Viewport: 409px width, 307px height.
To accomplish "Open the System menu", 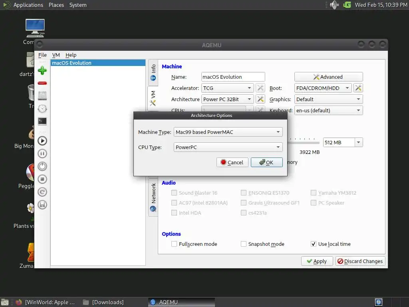I will click(x=78, y=5).
